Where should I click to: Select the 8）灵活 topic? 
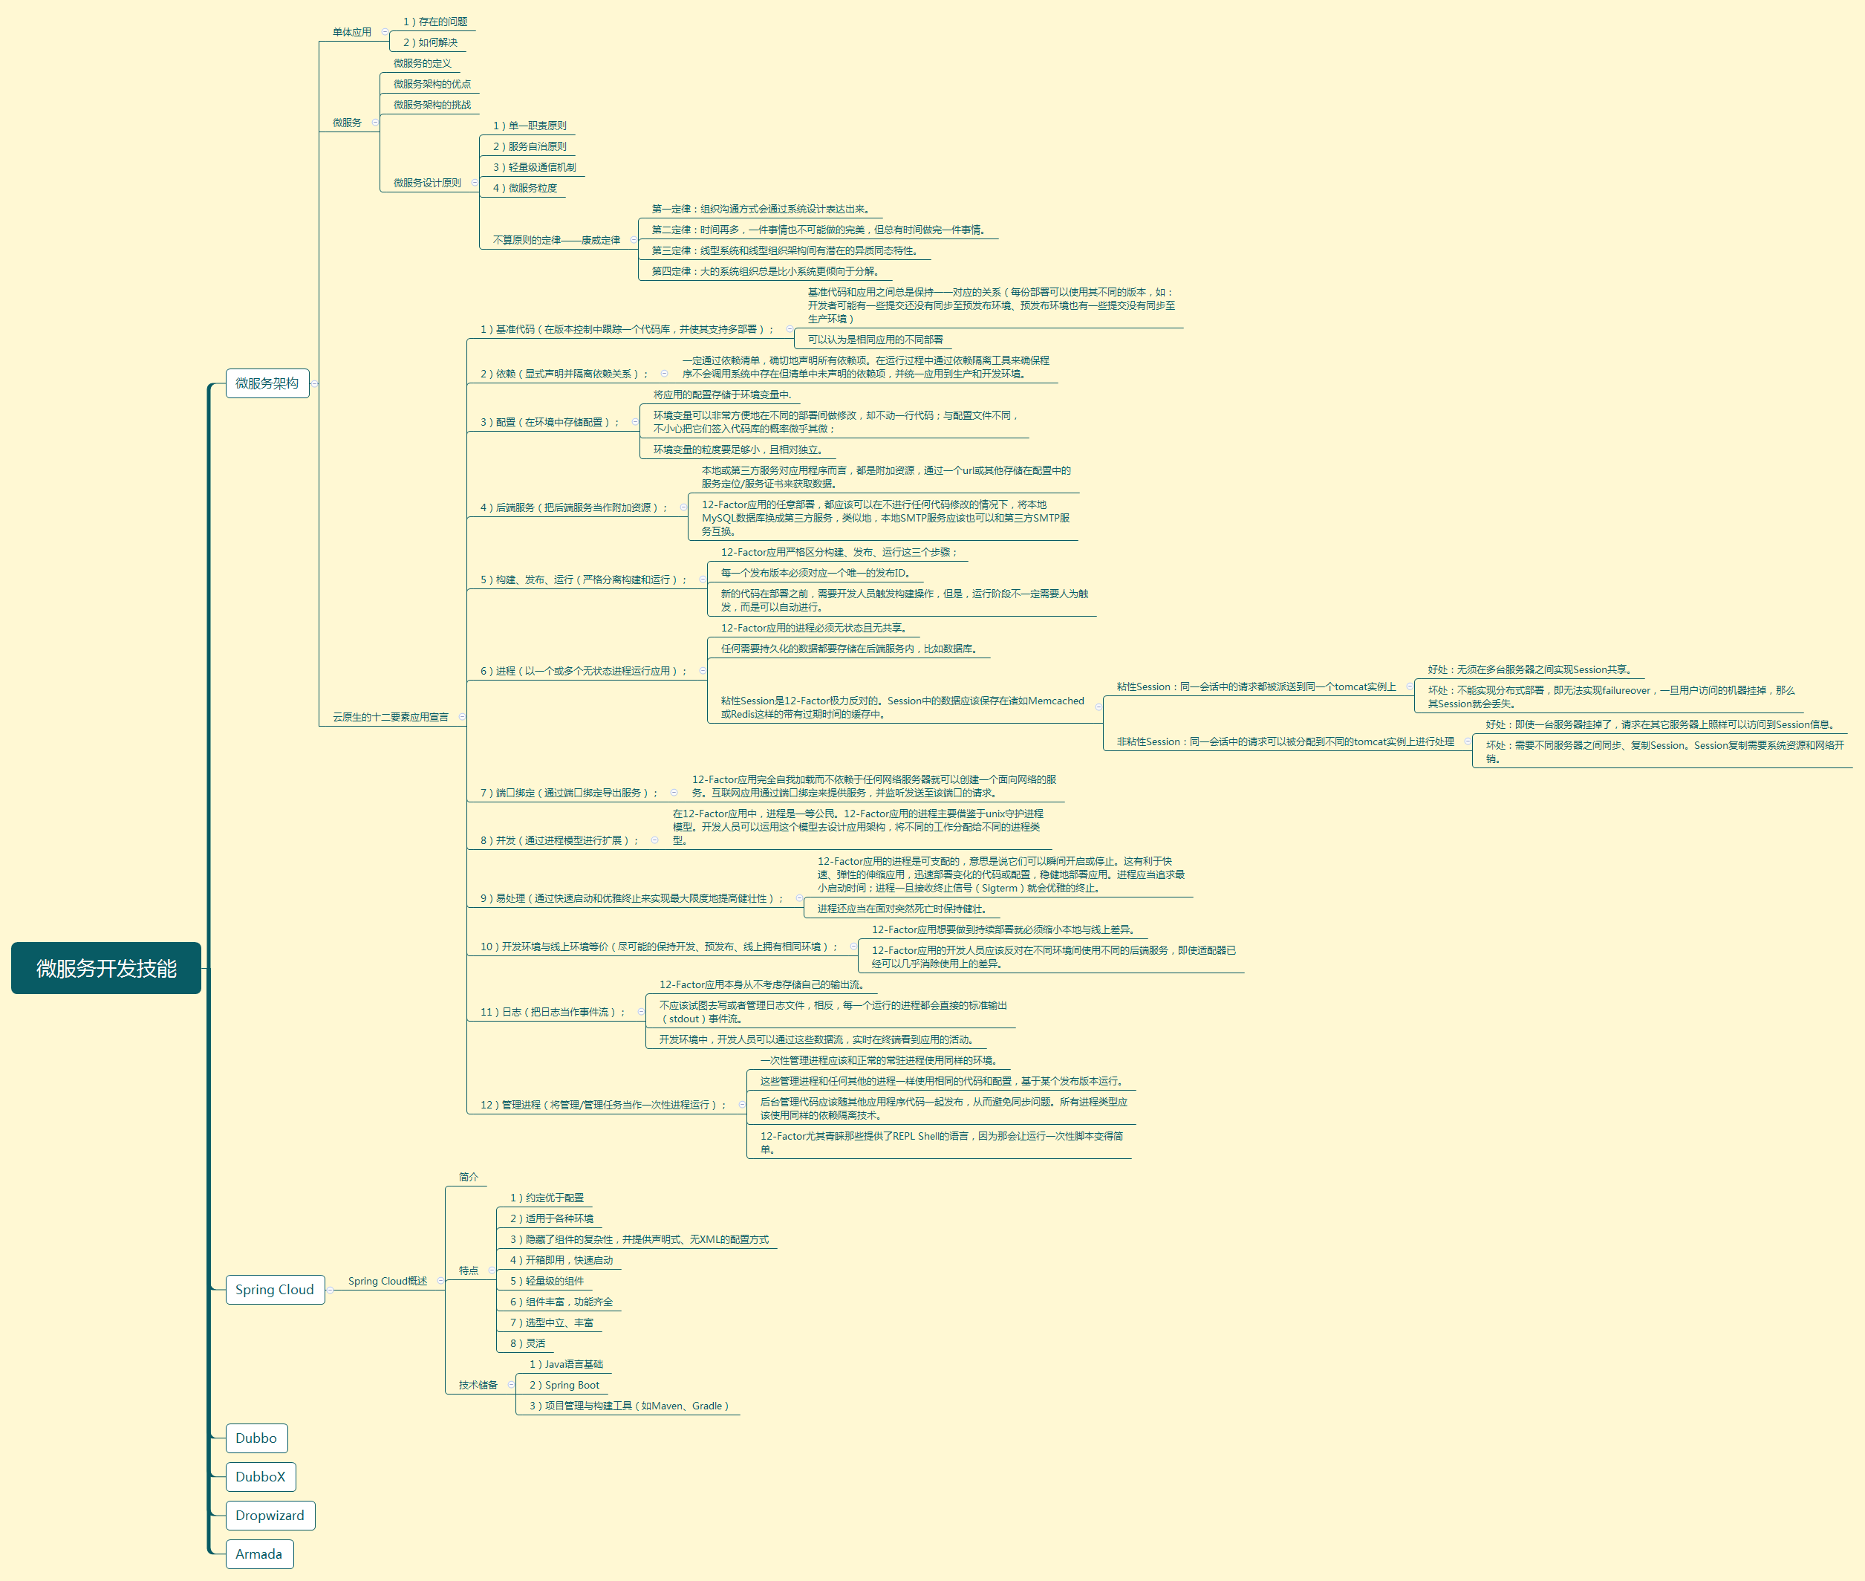click(527, 1343)
